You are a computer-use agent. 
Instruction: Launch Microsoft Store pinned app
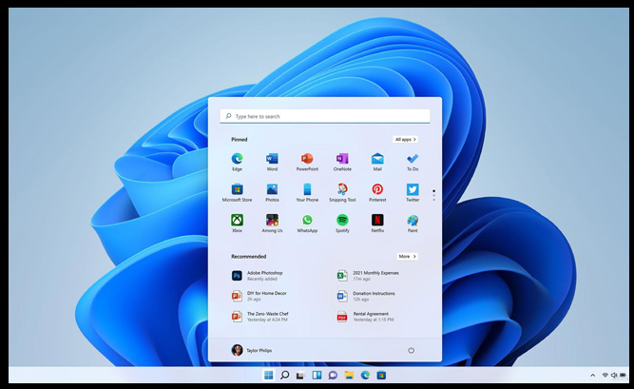237,193
